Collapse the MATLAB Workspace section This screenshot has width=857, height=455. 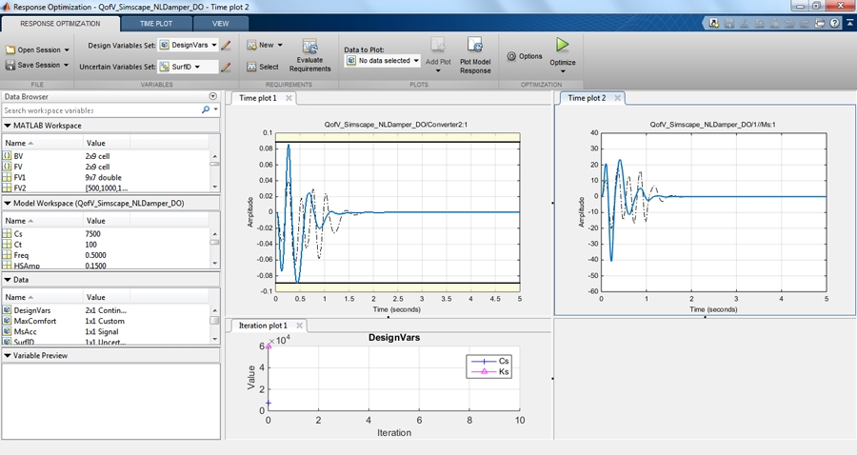[9, 126]
